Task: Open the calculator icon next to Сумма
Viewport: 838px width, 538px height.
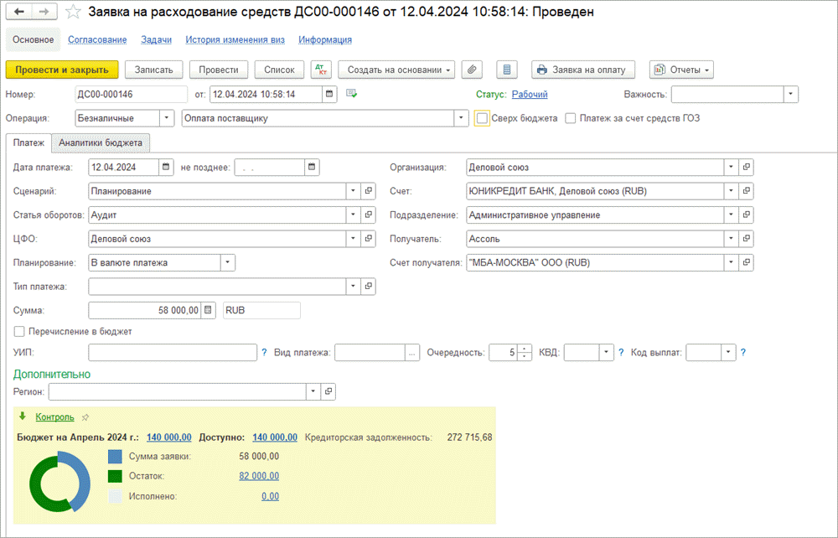Action: coord(209,310)
